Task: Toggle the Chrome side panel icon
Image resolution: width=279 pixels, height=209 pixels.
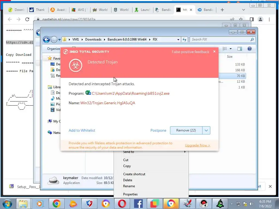Action: click(x=251, y=19)
